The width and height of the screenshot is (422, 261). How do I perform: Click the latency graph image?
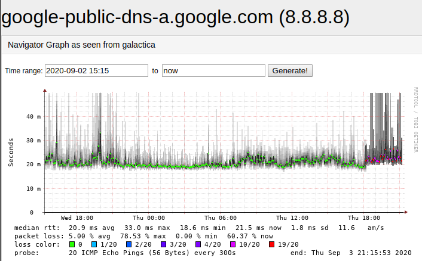tap(212, 171)
